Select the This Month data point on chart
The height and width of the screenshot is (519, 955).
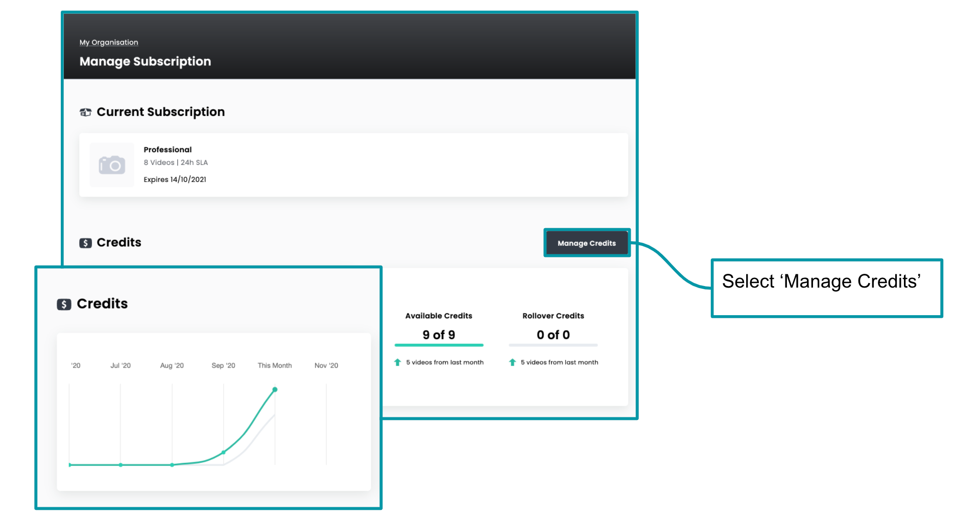click(275, 390)
